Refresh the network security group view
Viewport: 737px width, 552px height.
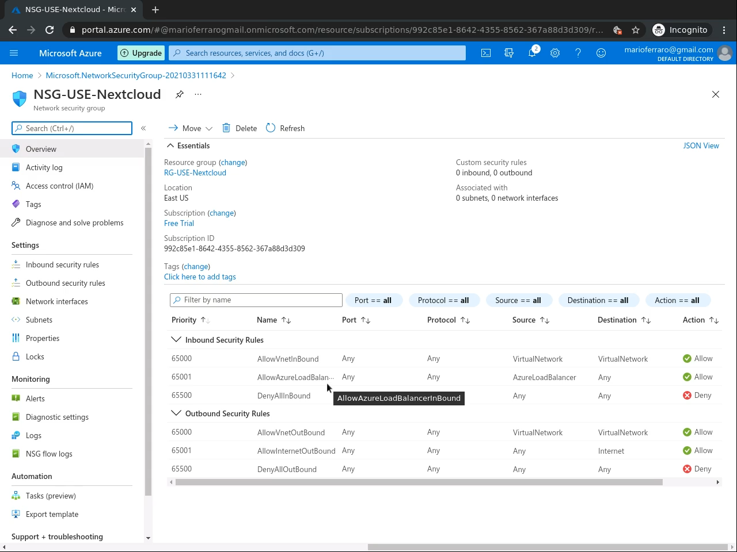pyautogui.click(x=285, y=128)
